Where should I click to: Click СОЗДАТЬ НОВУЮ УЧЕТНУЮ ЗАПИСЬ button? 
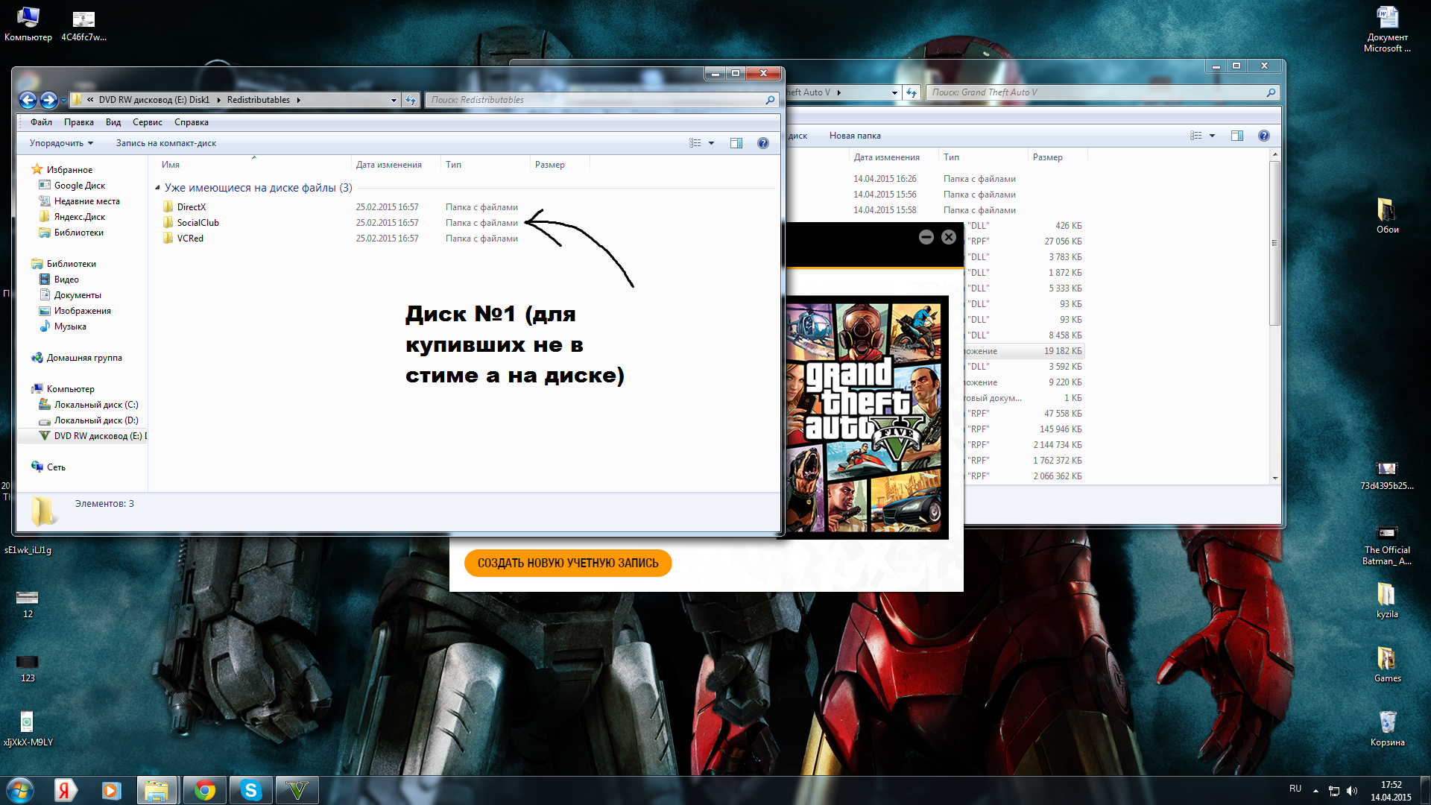tap(568, 563)
